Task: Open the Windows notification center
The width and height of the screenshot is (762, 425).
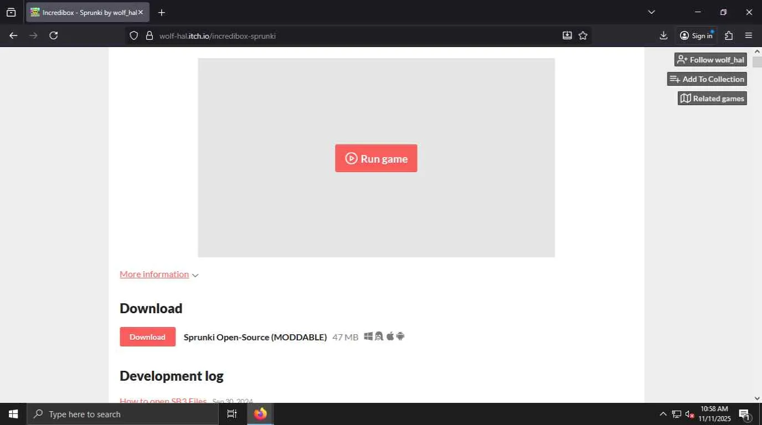Action: point(744,414)
